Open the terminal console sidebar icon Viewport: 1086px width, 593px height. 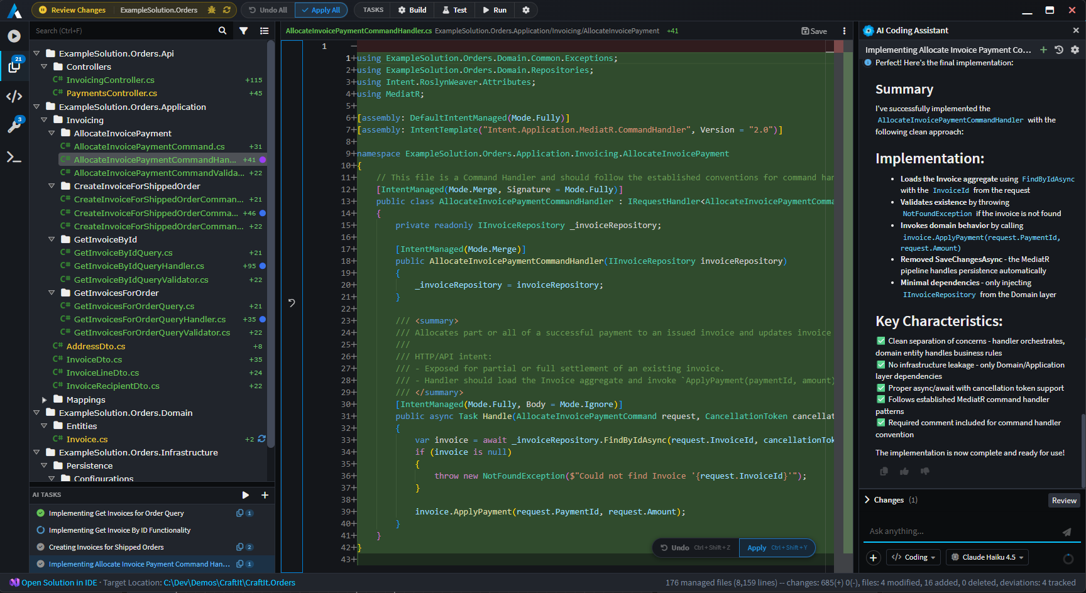(14, 157)
